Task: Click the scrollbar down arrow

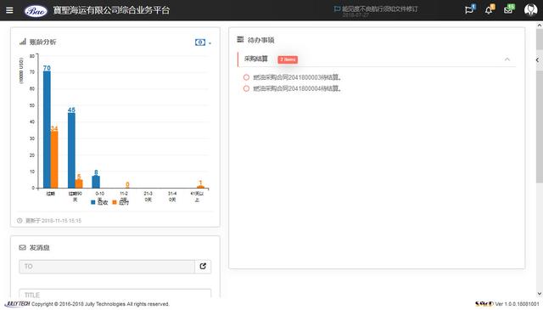Action: (540, 294)
